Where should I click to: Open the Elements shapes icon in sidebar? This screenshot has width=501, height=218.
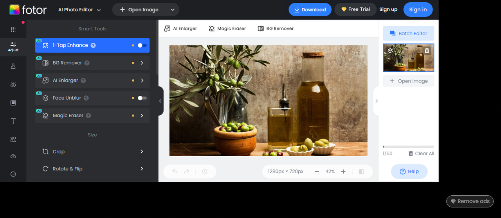[13, 139]
